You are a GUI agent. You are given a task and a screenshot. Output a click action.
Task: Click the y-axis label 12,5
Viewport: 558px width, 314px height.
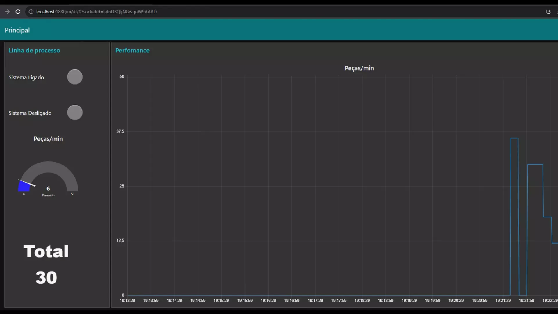[120, 240]
